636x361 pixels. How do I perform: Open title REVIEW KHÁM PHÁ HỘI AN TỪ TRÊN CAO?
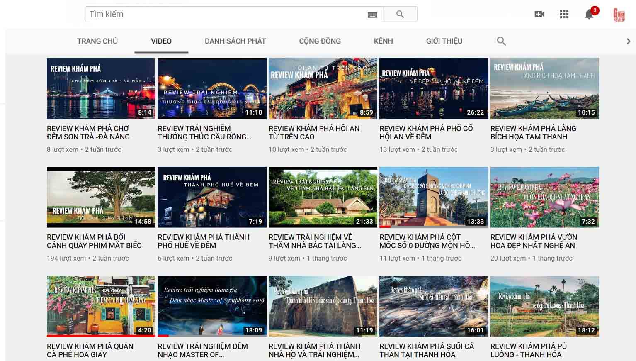314,133
